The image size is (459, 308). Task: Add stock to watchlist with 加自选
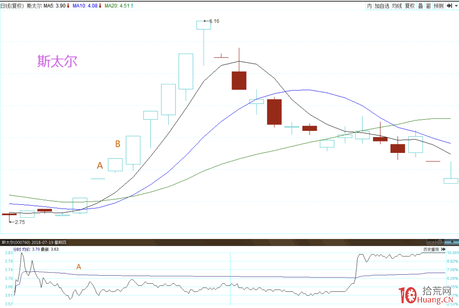(382, 6)
